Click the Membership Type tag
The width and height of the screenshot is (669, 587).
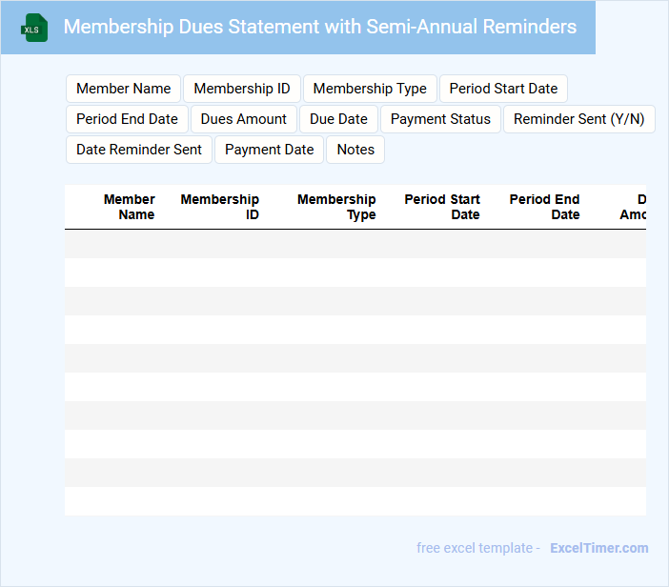pos(370,89)
